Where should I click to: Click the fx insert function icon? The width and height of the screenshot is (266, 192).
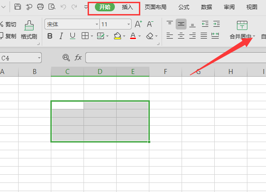(x=78, y=58)
